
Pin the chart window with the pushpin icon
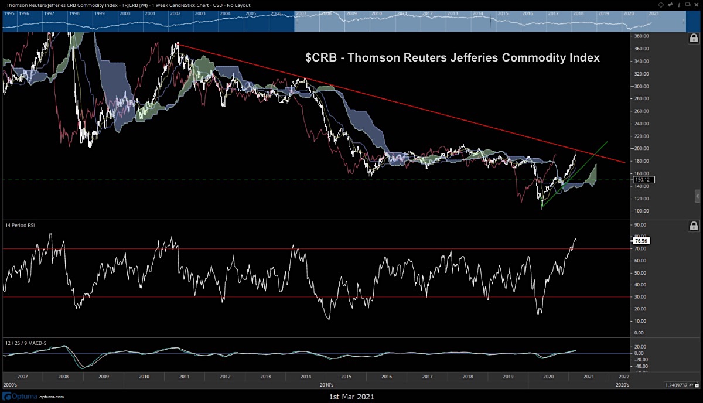click(x=670, y=5)
